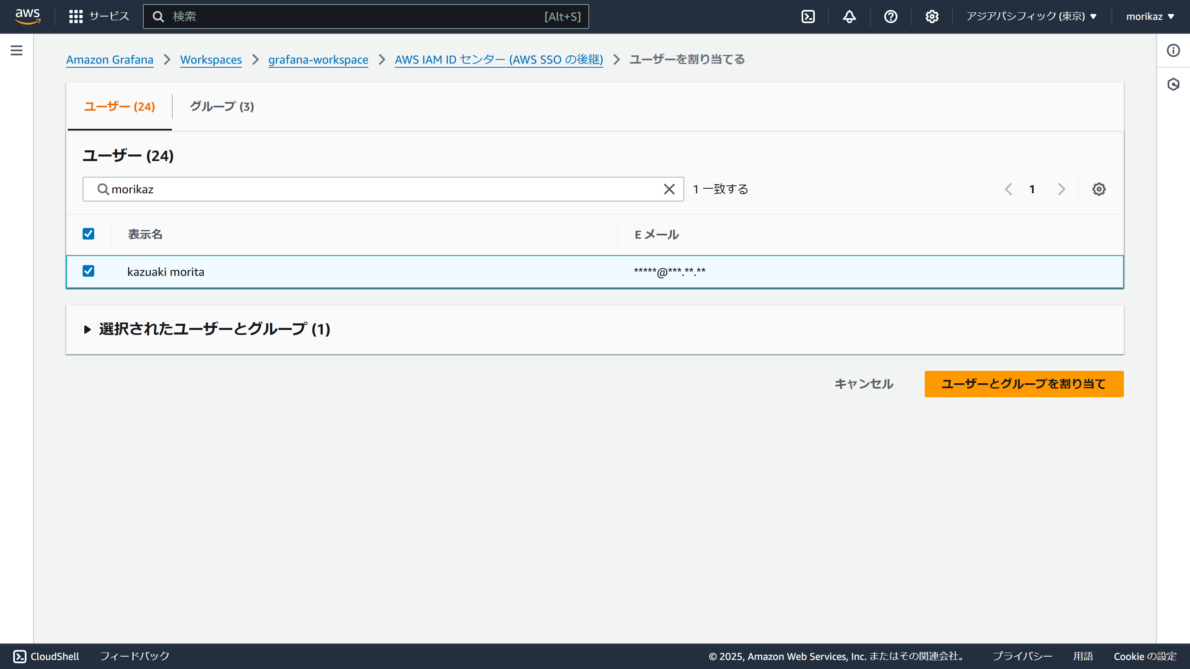Viewport: 1190px width, 669px height.
Task: Go to Workspaces breadcrumb link
Action: coord(211,59)
